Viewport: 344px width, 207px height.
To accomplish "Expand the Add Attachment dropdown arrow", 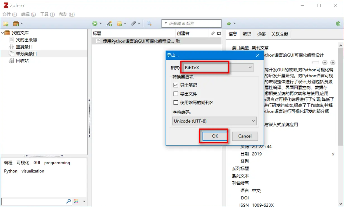I will 139,24.
